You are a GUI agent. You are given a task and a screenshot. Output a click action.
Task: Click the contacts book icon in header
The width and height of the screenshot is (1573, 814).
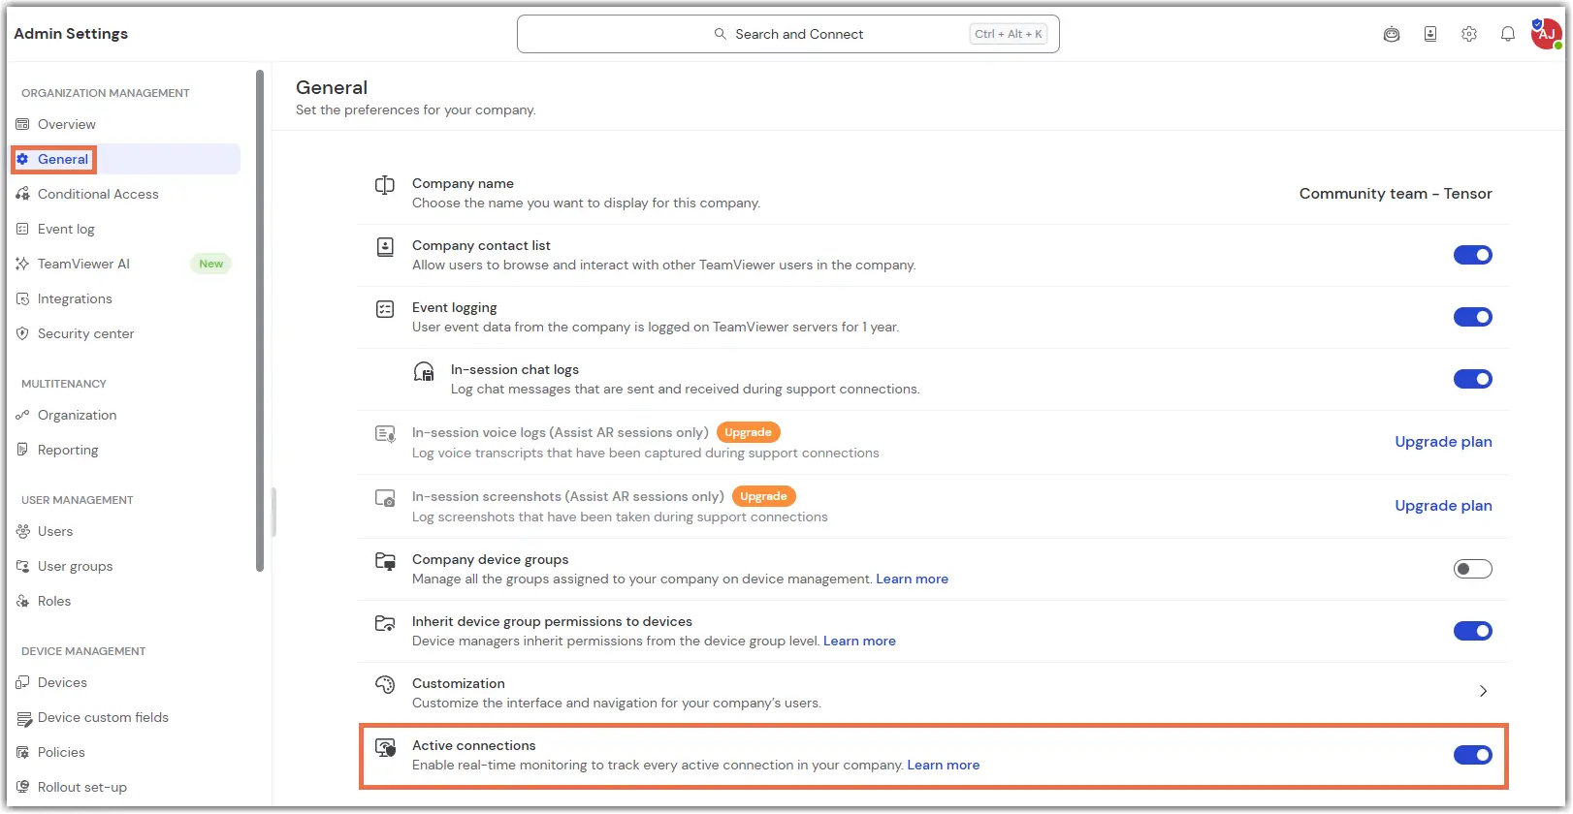point(1430,34)
